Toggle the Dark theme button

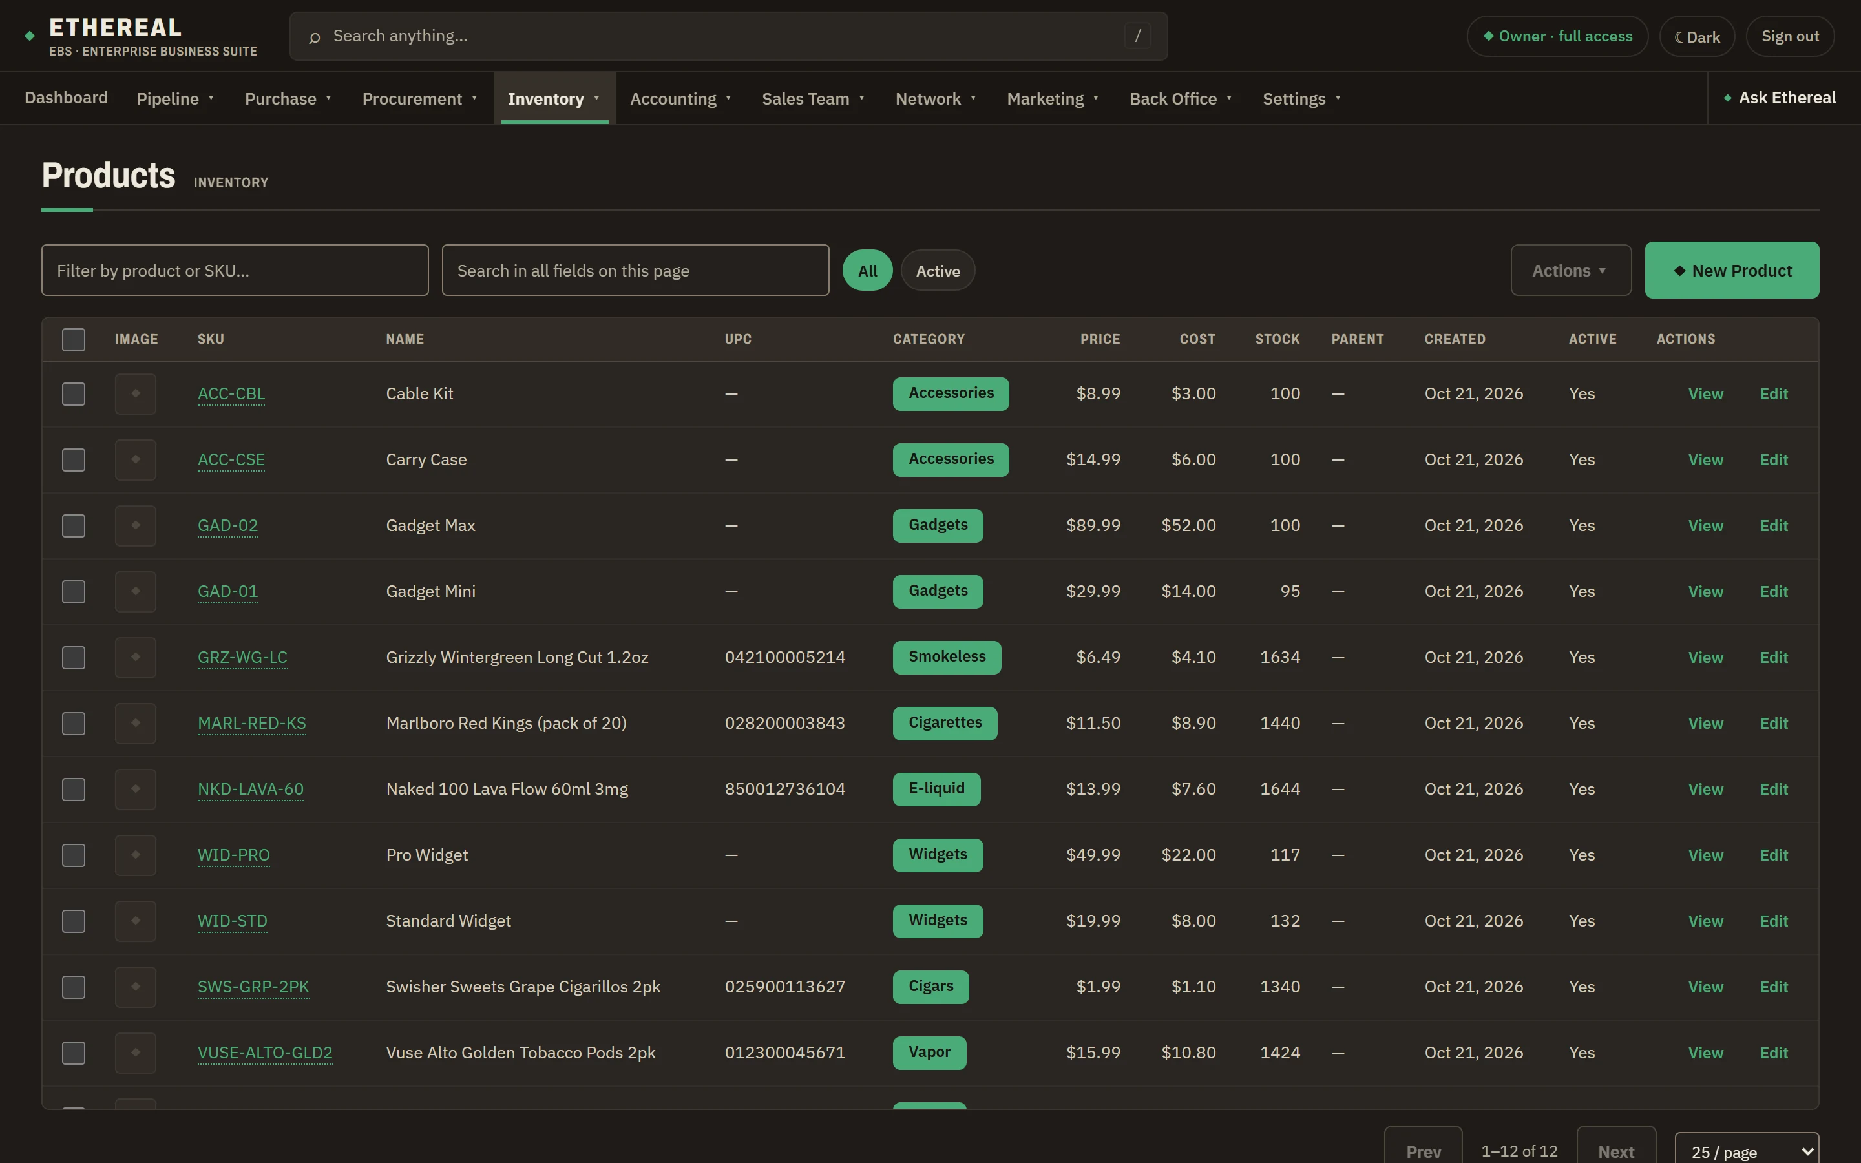coord(1696,36)
